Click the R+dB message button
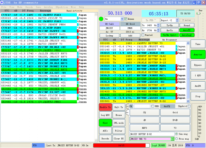Screen dimensions: 206x148 tap(175, 120)
